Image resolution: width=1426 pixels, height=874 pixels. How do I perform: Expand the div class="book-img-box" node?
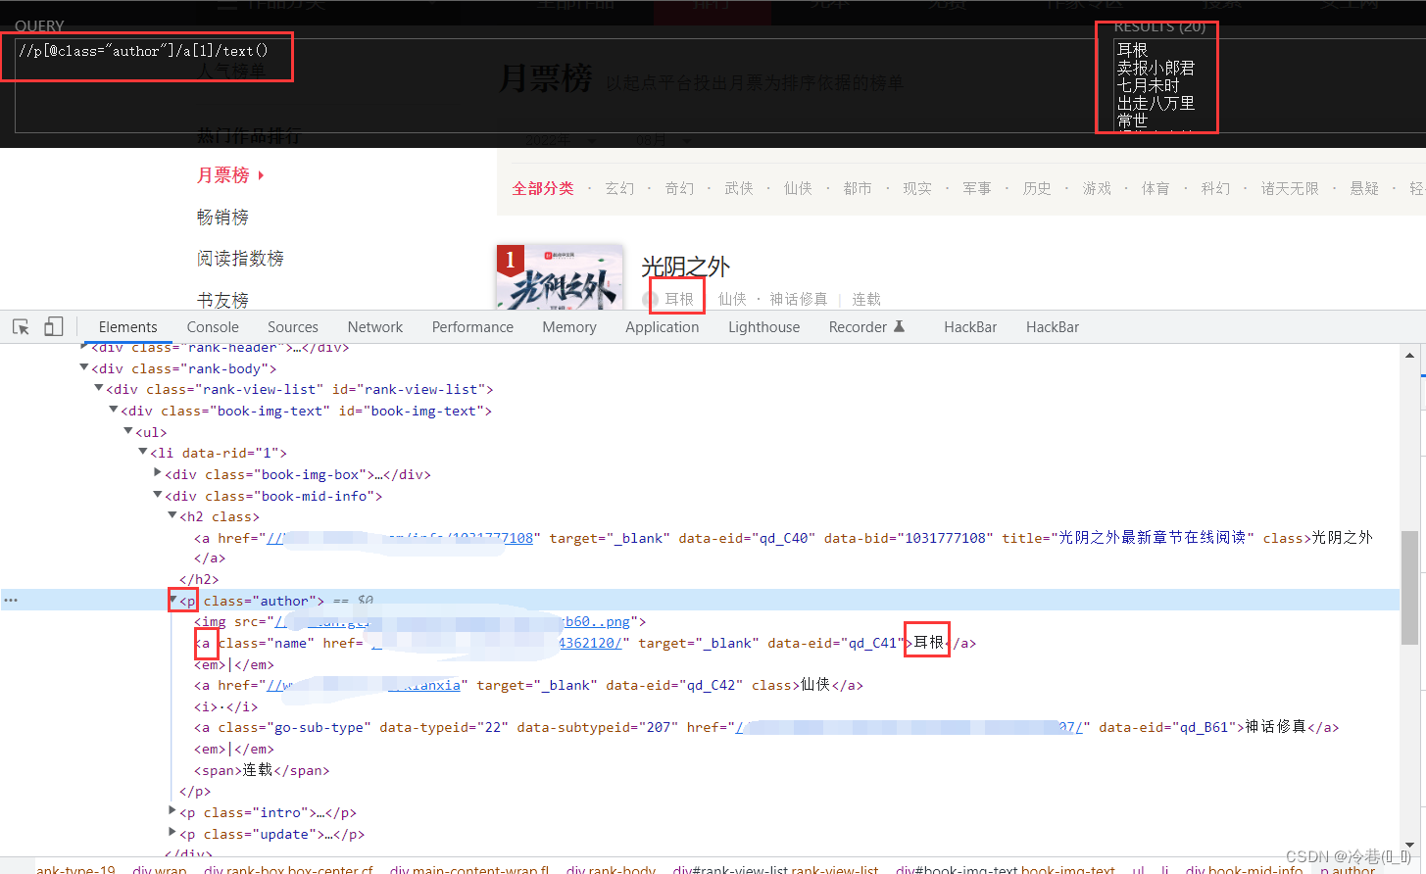click(x=158, y=473)
